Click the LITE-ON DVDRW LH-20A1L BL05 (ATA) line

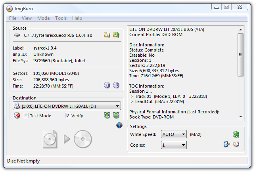tap(167, 29)
